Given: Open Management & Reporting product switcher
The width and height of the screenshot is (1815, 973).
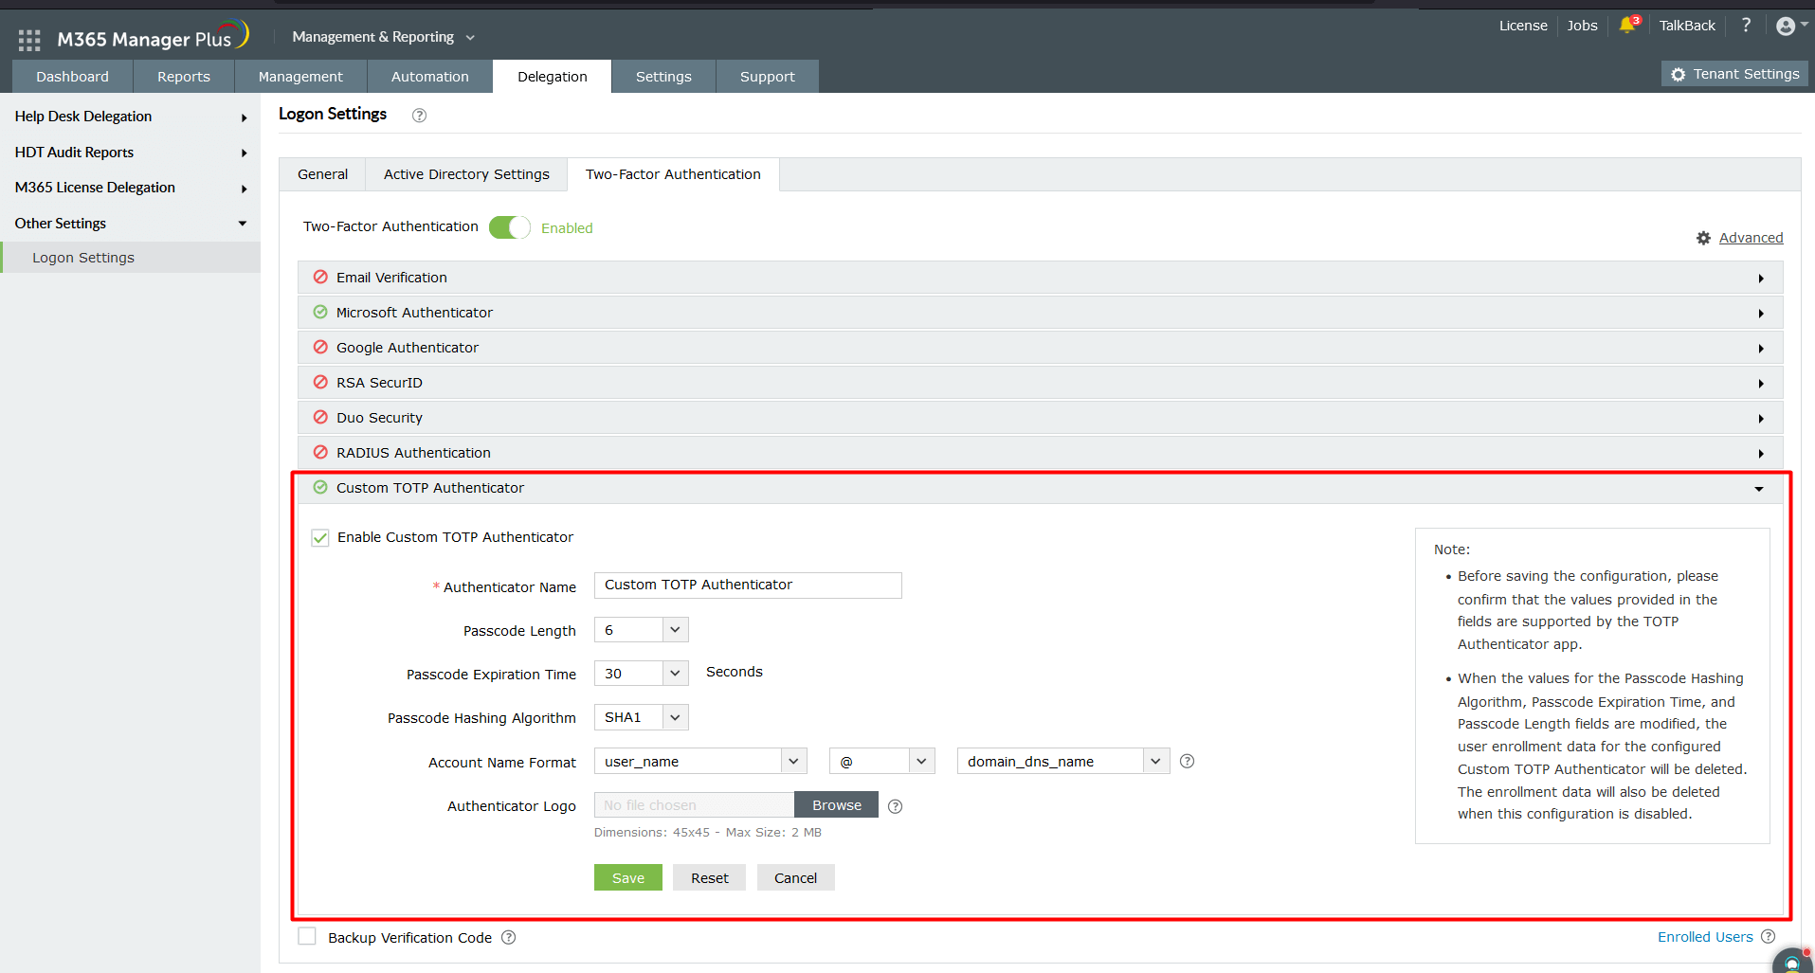Looking at the screenshot, I should tap(383, 37).
